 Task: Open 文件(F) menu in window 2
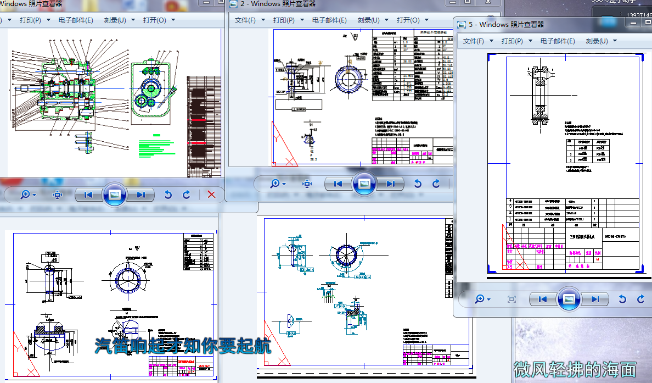(250, 20)
